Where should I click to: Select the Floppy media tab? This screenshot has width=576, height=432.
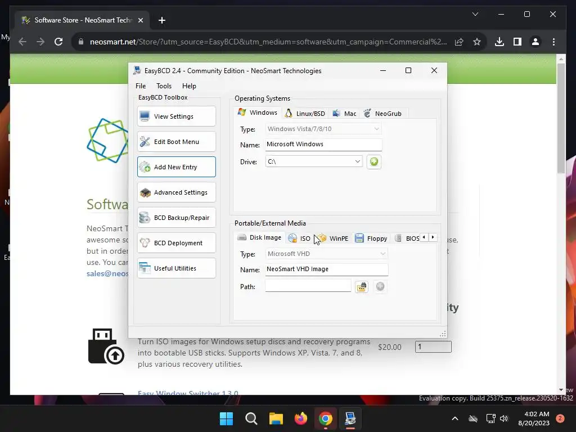pyautogui.click(x=371, y=238)
